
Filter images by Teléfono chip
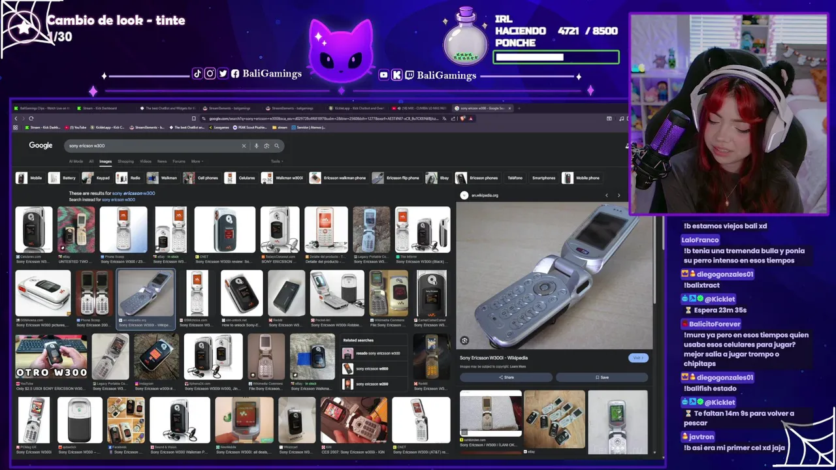tap(515, 178)
